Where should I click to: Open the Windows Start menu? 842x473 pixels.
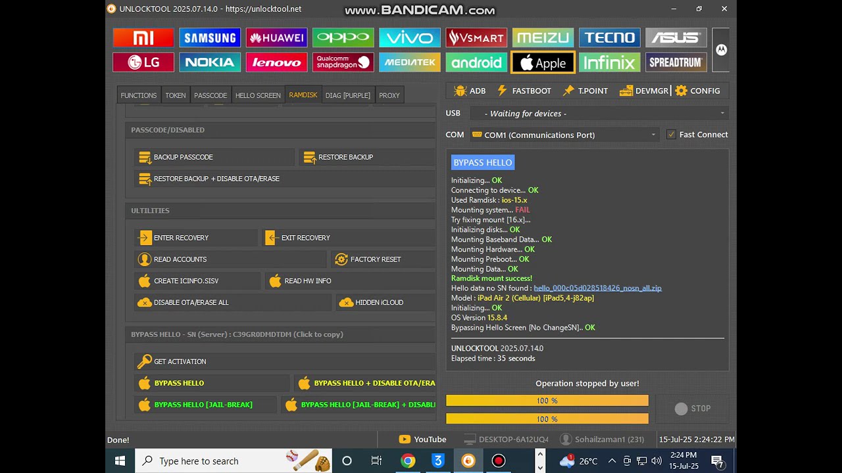tap(120, 461)
